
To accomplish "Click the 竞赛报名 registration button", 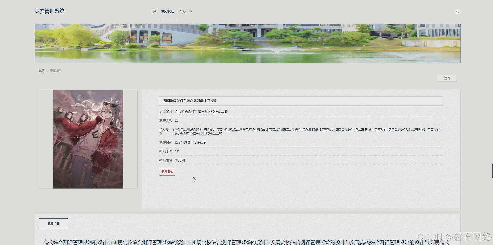I will pyautogui.click(x=167, y=172).
